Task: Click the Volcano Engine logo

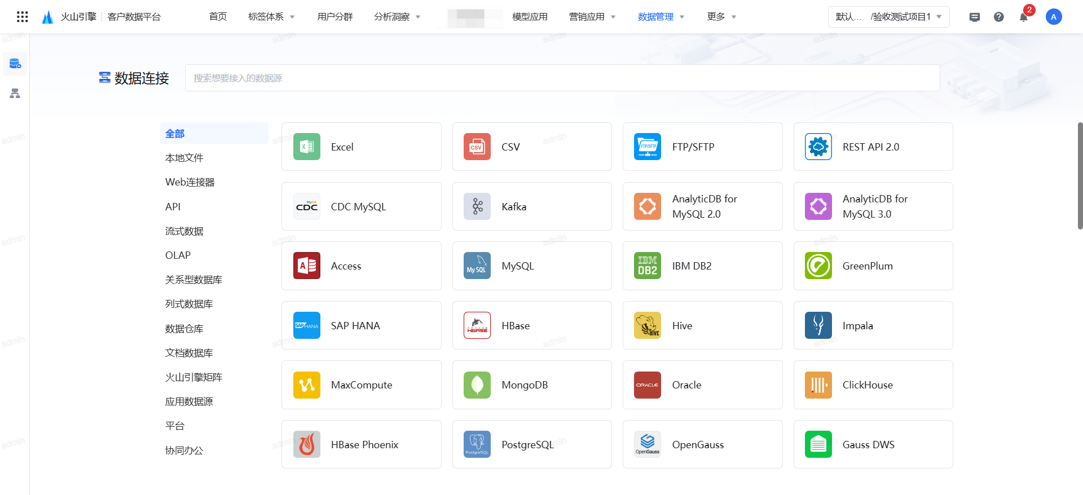Action: (48, 17)
